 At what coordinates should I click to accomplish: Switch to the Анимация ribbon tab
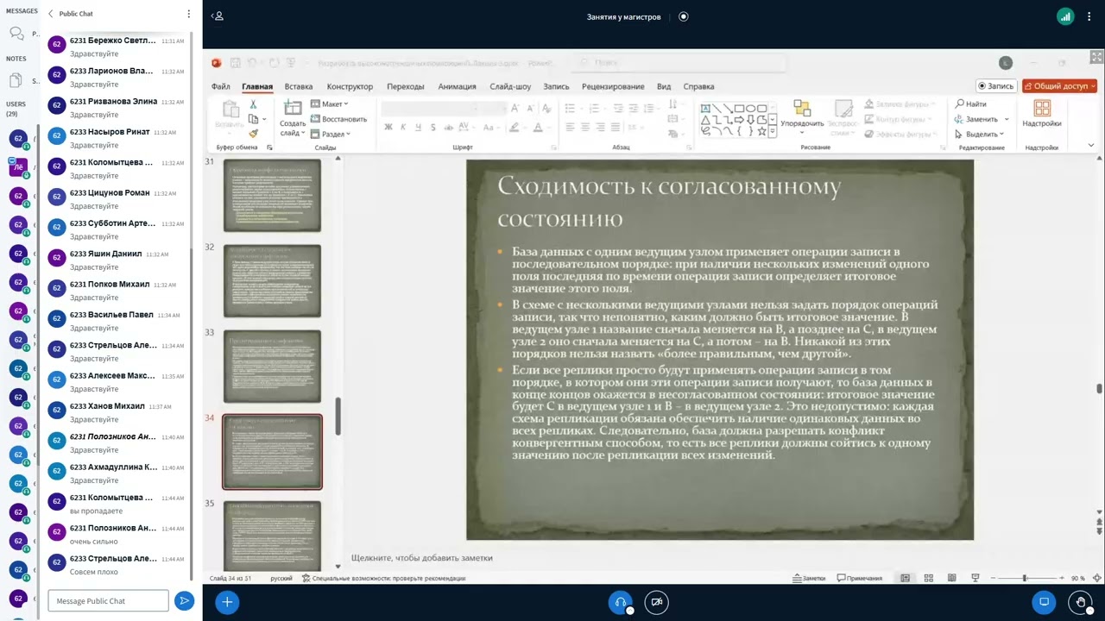[457, 86]
